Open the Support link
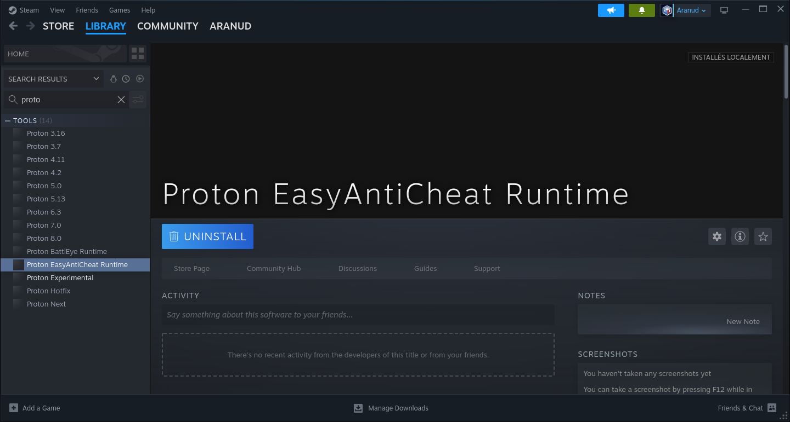790x422 pixels. point(487,268)
